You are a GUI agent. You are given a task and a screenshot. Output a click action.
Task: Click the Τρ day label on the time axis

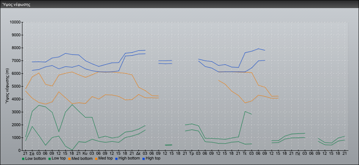[191, 153]
